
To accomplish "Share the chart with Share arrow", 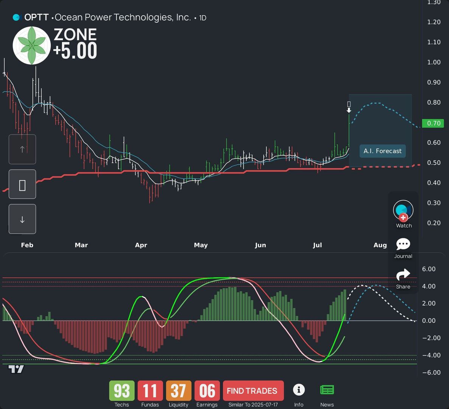I will click(403, 274).
